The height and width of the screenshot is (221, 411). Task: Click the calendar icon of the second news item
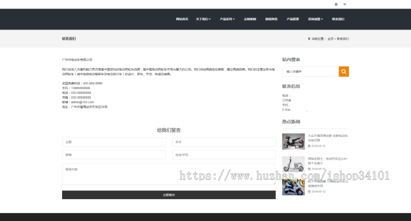pyautogui.click(x=309, y=169)
